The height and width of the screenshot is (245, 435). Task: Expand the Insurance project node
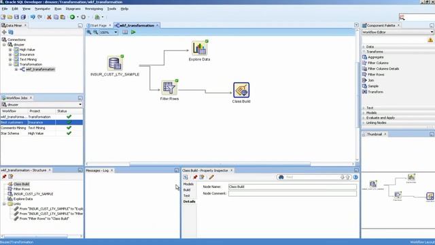[10, 54]
